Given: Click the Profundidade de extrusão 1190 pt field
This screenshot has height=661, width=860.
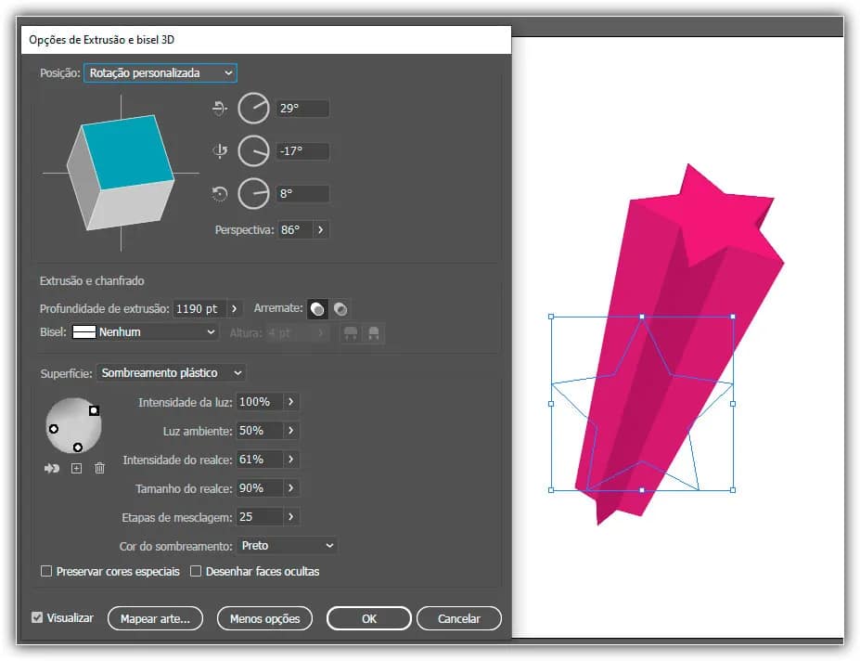Looking at the screenshot, I should point(199,309).
